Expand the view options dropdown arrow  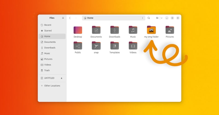(162, 18)
